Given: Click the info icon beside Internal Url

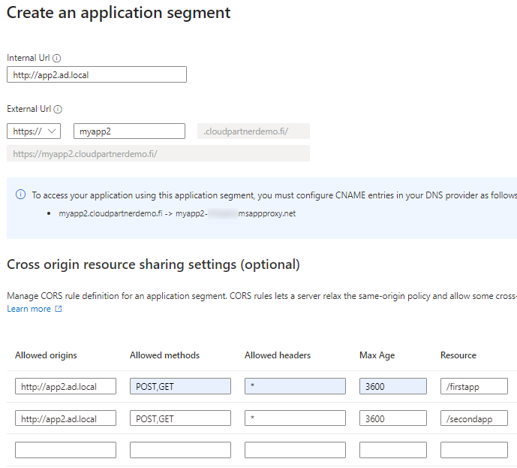Looking at the screenshot, I should 57,58.
